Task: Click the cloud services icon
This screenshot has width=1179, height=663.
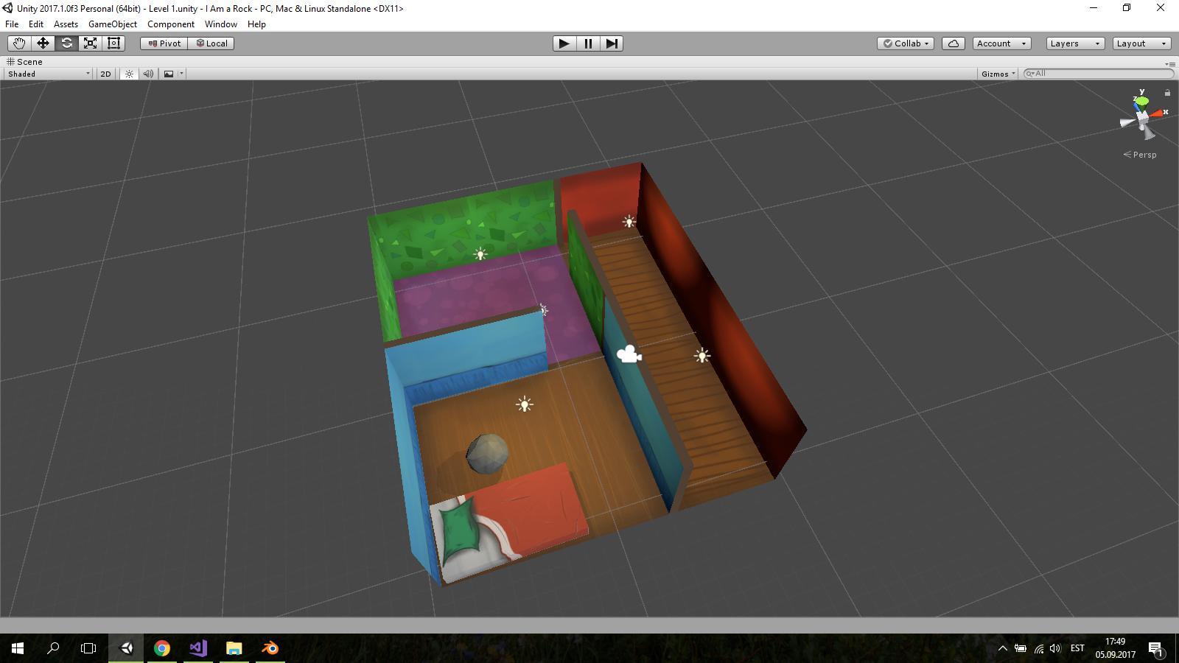Action: [x=953, y=43]
